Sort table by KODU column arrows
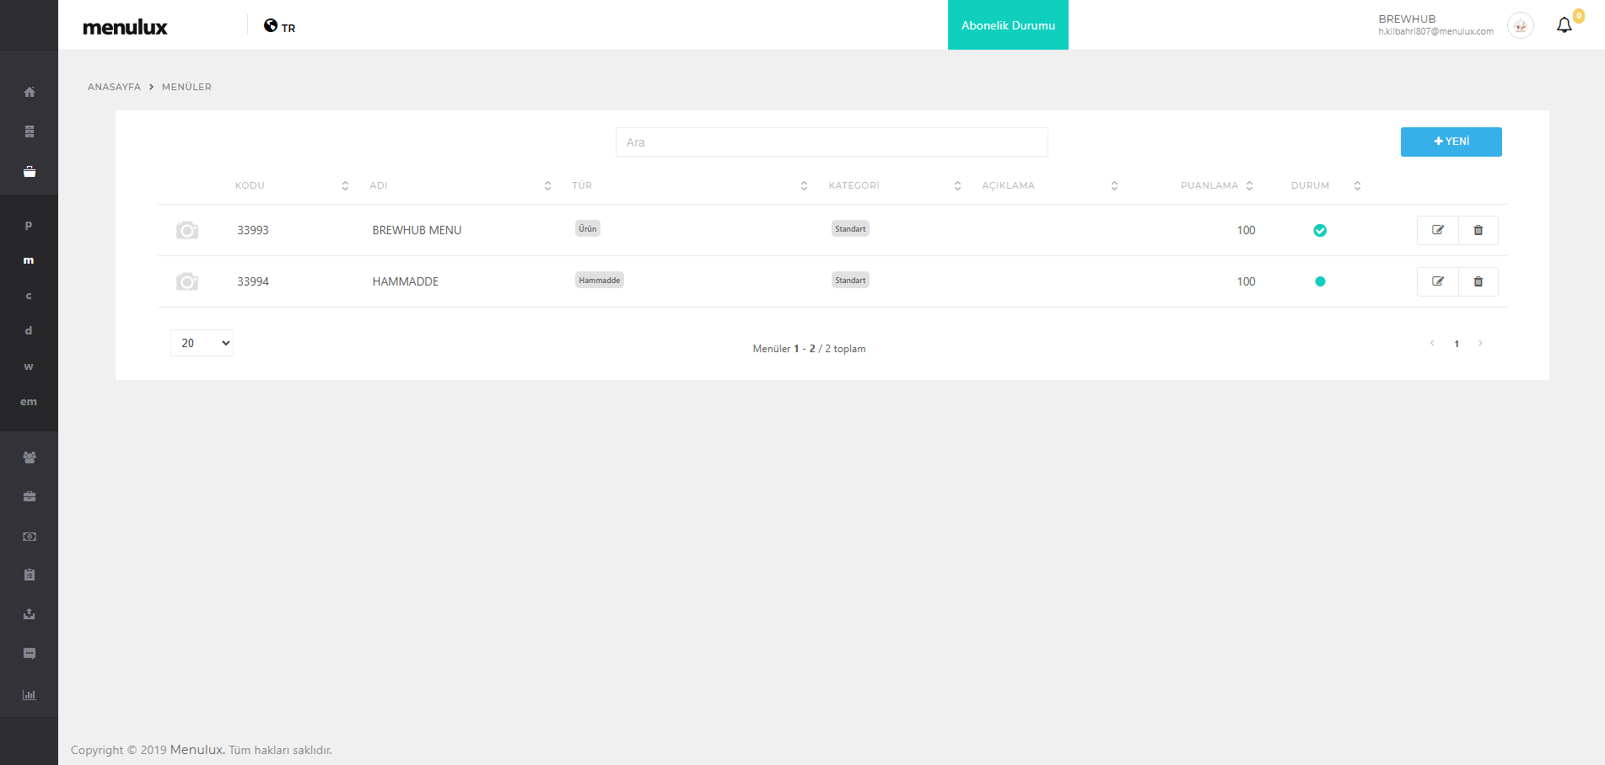The image size is (1605, 765). pyautogui.click(x=345, y=185)
